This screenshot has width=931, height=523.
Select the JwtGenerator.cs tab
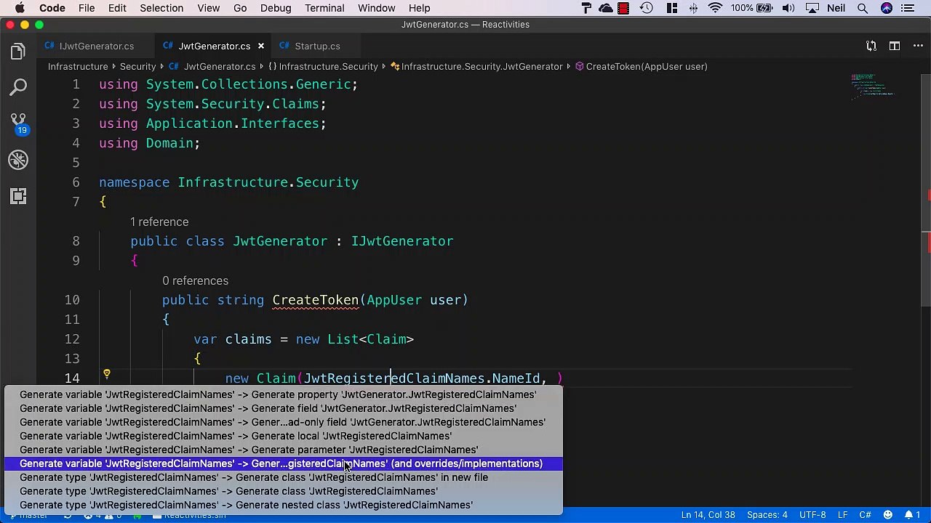tap(215, 46)
